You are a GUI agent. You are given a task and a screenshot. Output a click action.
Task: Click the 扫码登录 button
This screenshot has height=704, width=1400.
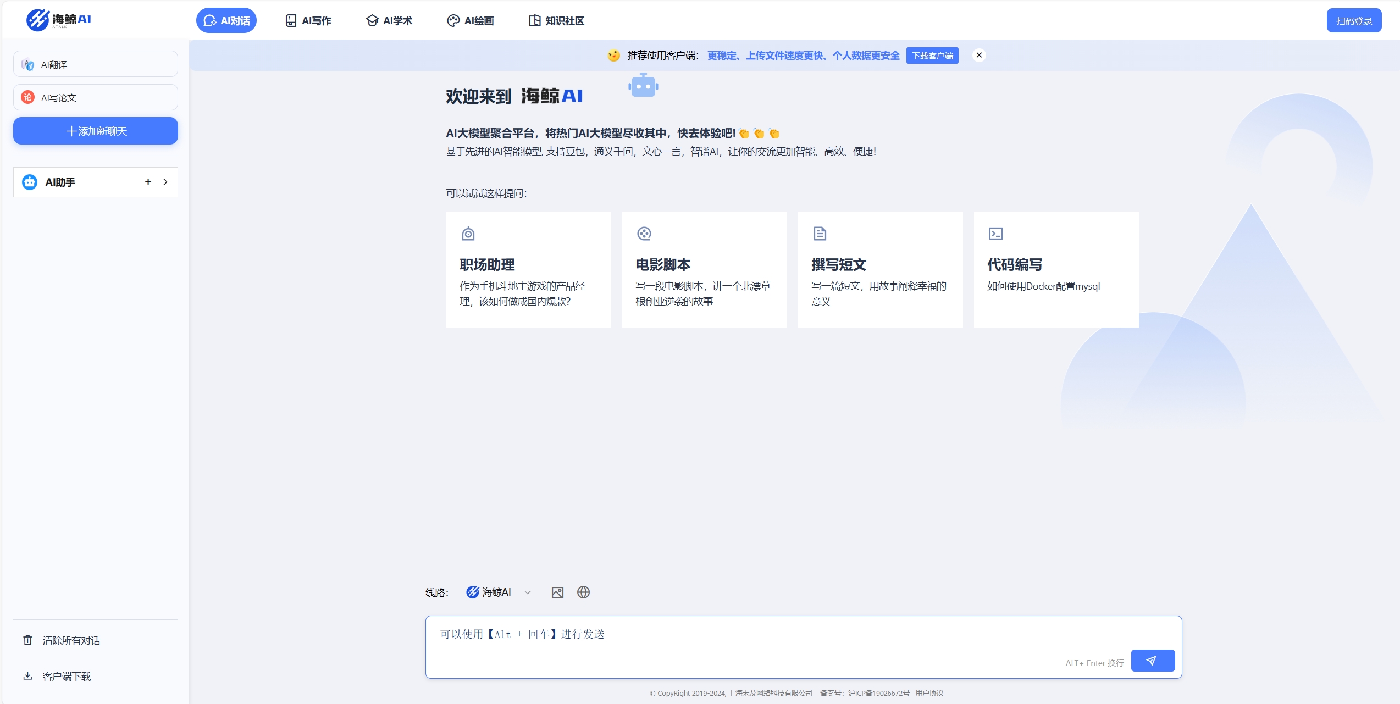pyautogui.click(x=1354, y=21)
